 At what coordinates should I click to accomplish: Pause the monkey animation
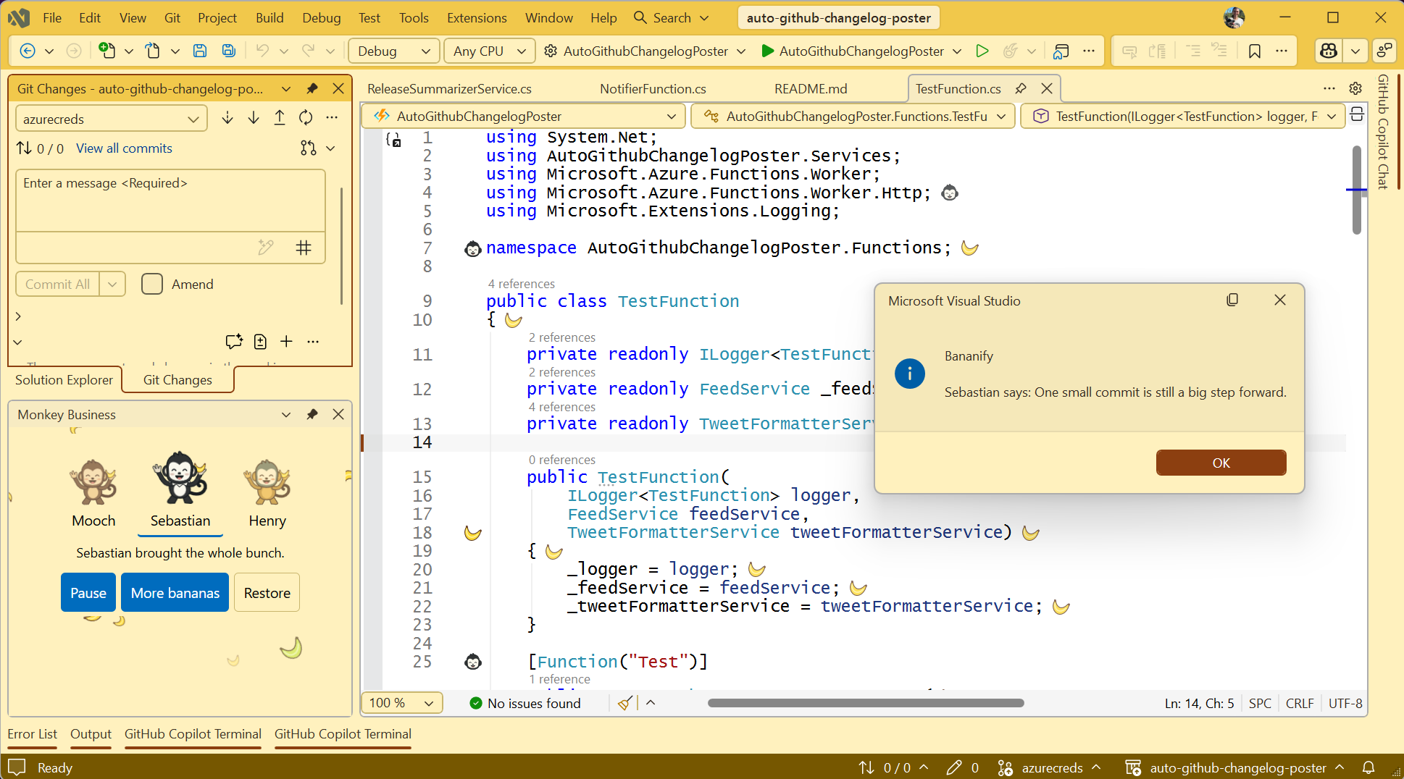88,593
